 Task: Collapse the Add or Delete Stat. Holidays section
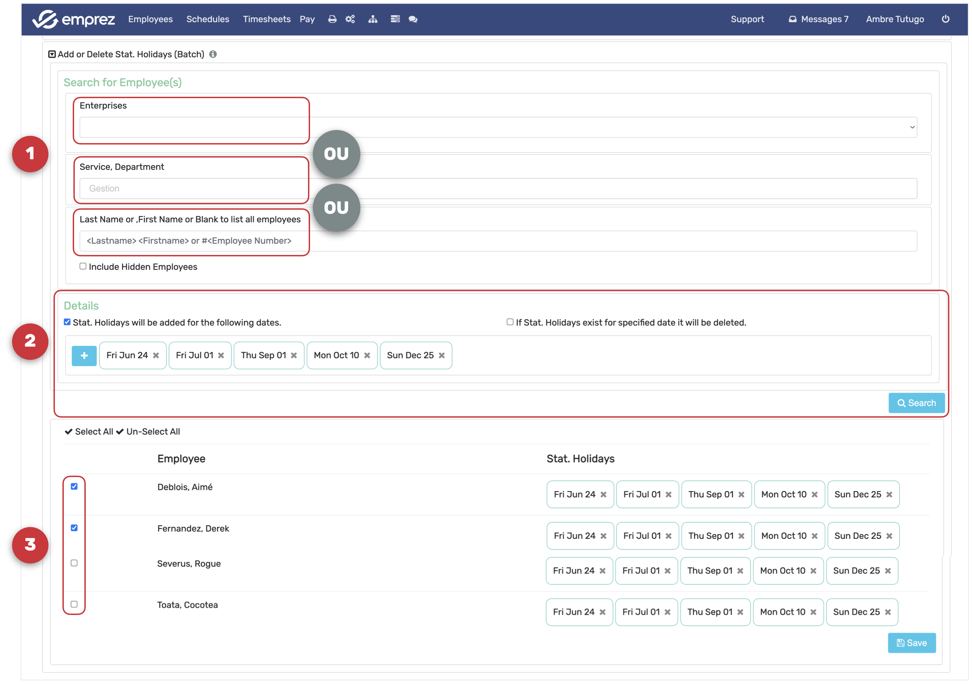52,54
